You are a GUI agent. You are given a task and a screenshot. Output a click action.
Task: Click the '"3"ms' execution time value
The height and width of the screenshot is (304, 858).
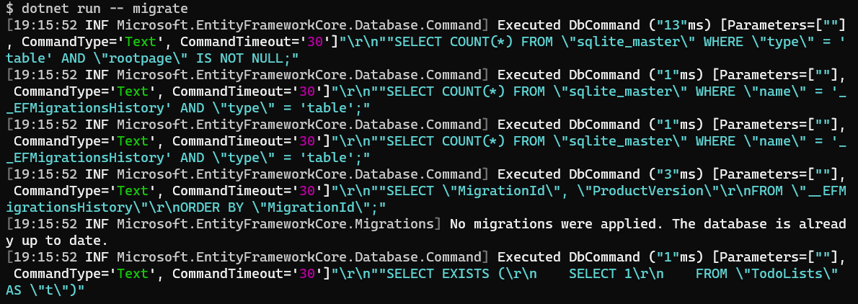676,174
